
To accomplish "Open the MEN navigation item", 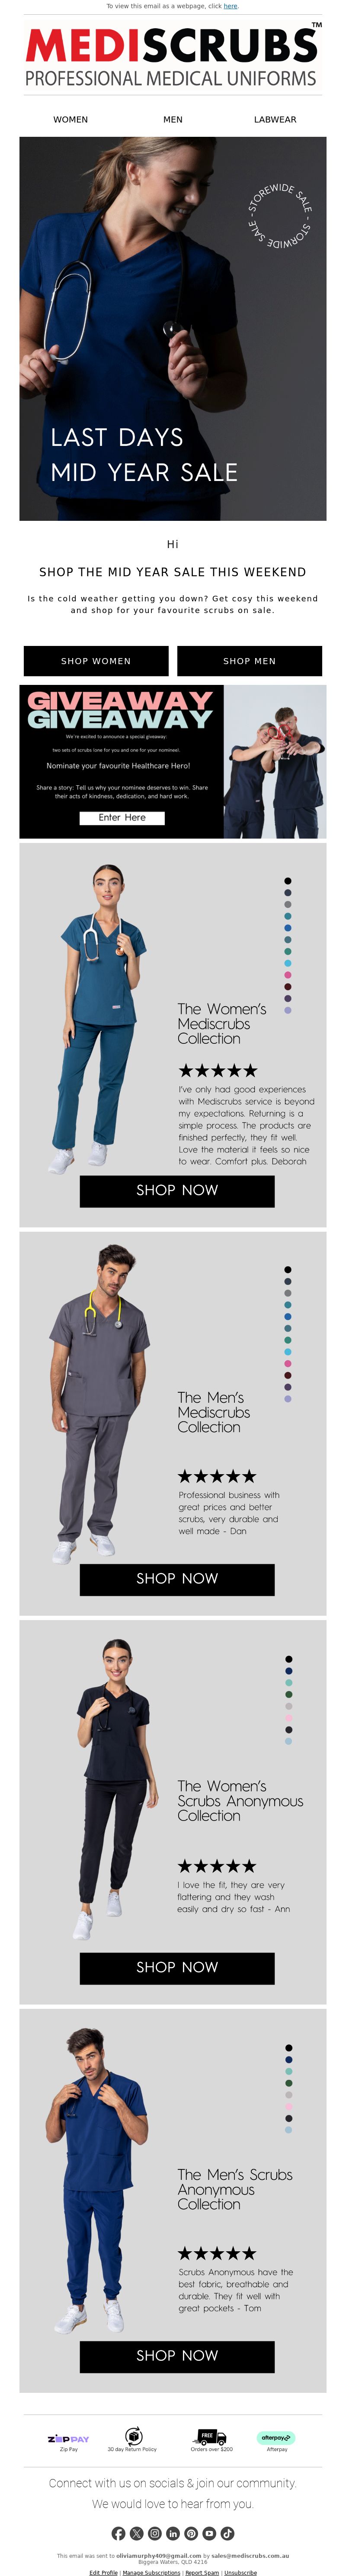I will 173,119.
